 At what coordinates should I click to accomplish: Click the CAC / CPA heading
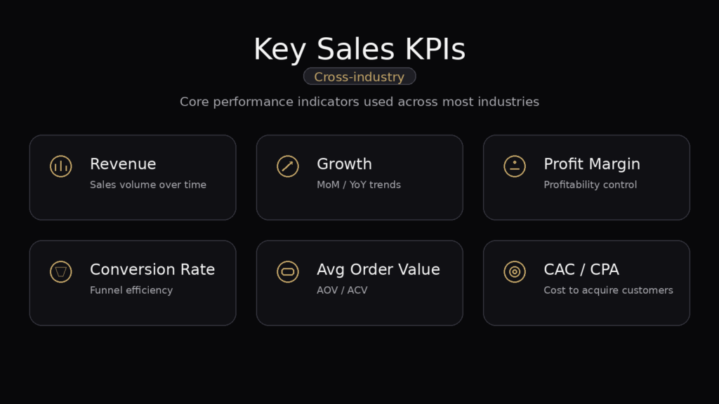[x=581, y=269]
